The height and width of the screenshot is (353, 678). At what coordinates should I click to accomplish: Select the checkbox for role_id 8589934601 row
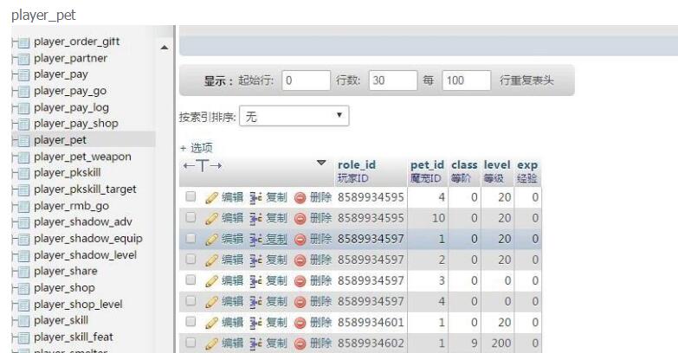click(190, 323)
